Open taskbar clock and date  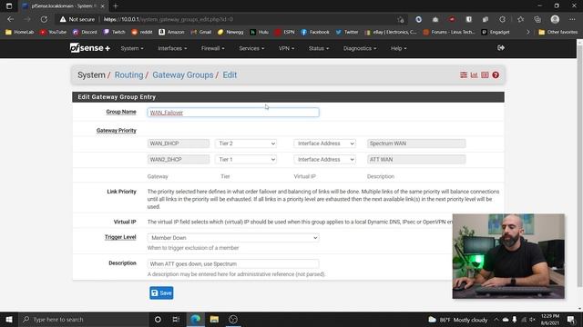point(550,319)
